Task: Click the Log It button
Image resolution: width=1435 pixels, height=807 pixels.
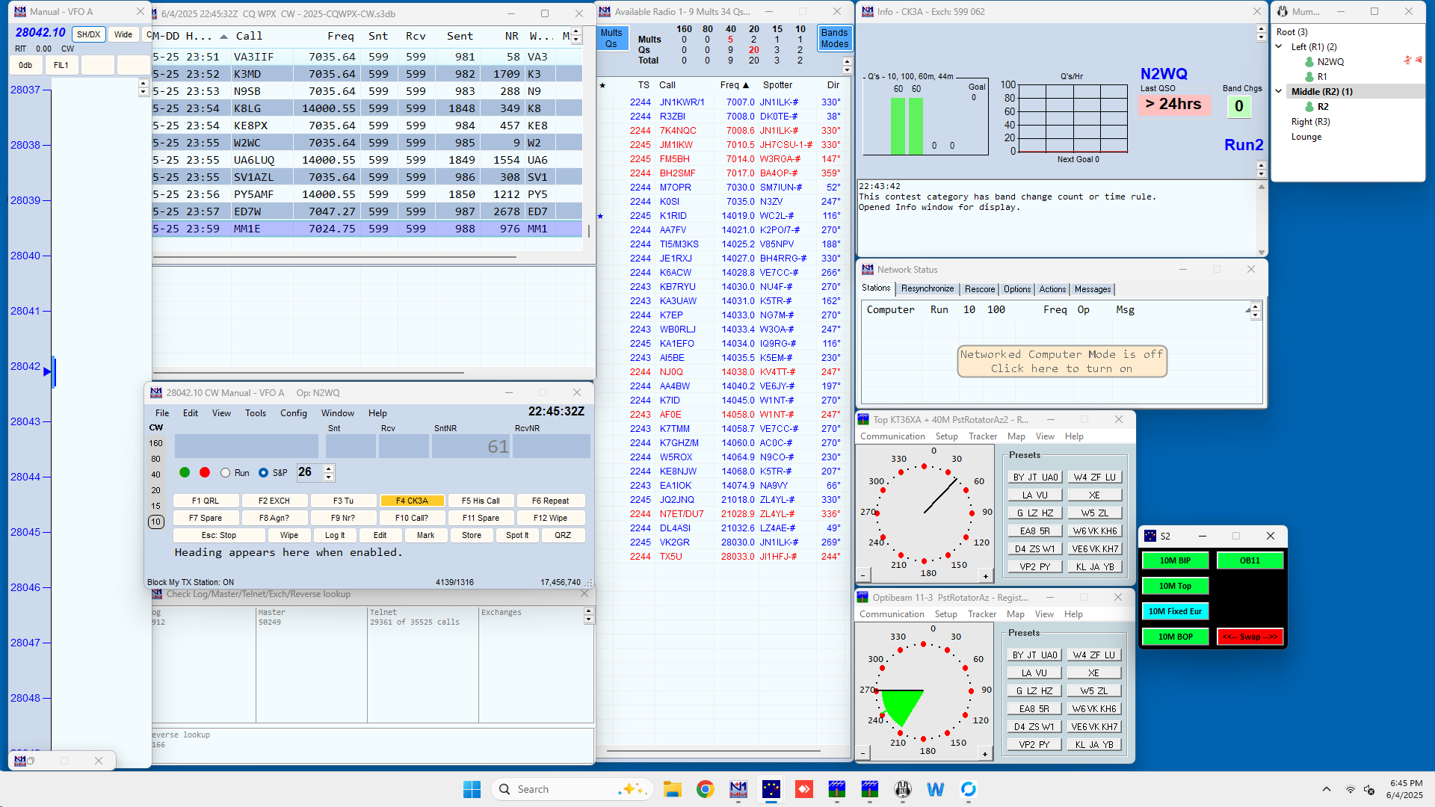Action: pos(335,535)
